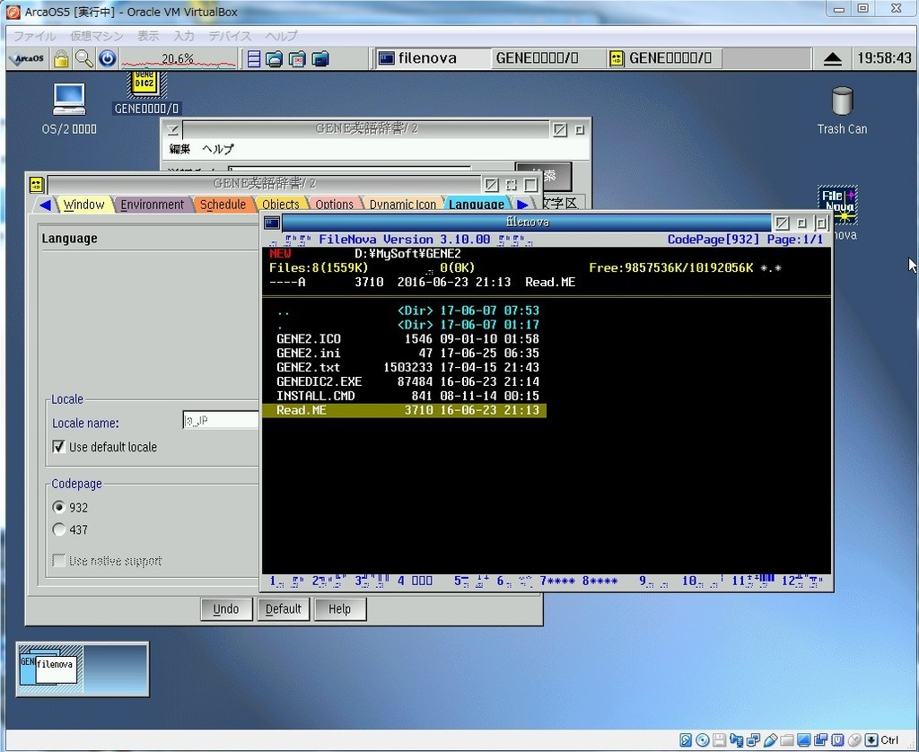Viewport: 919px width, 752px height.
Task: Toggle Use native support checkbox
Action: (58, 560)
